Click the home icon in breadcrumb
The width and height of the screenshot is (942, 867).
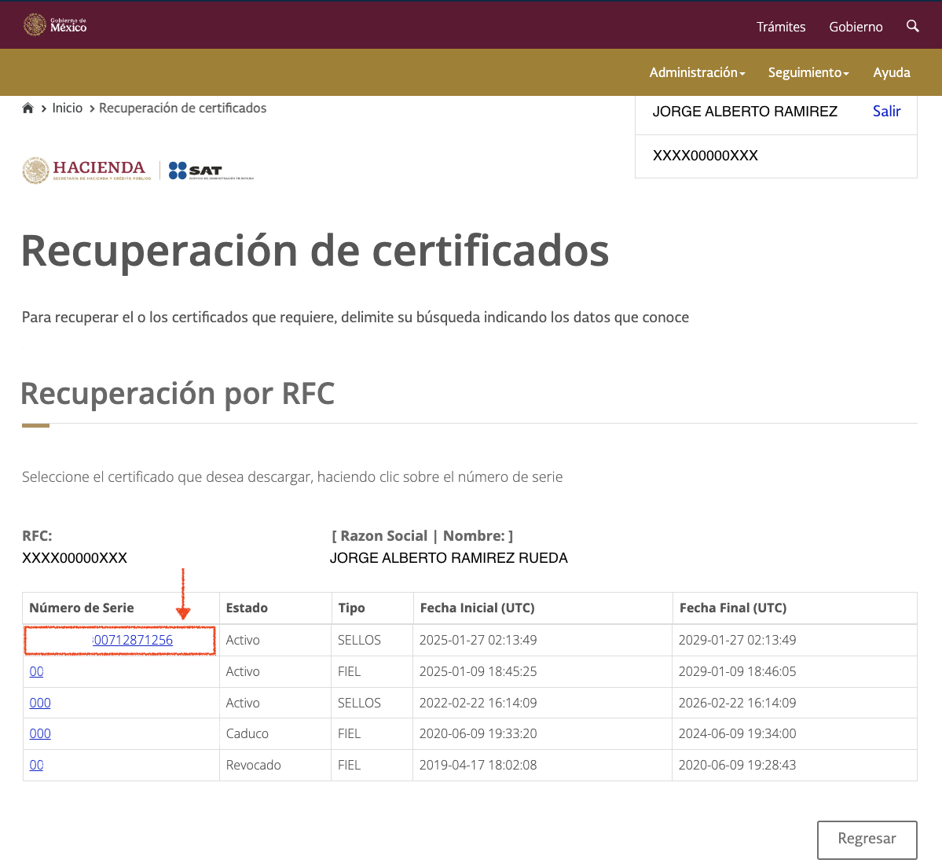coord(28,108)
